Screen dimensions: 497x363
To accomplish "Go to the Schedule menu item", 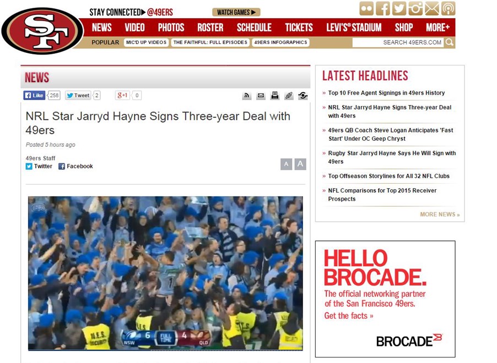I will click(x=254, y=28).
